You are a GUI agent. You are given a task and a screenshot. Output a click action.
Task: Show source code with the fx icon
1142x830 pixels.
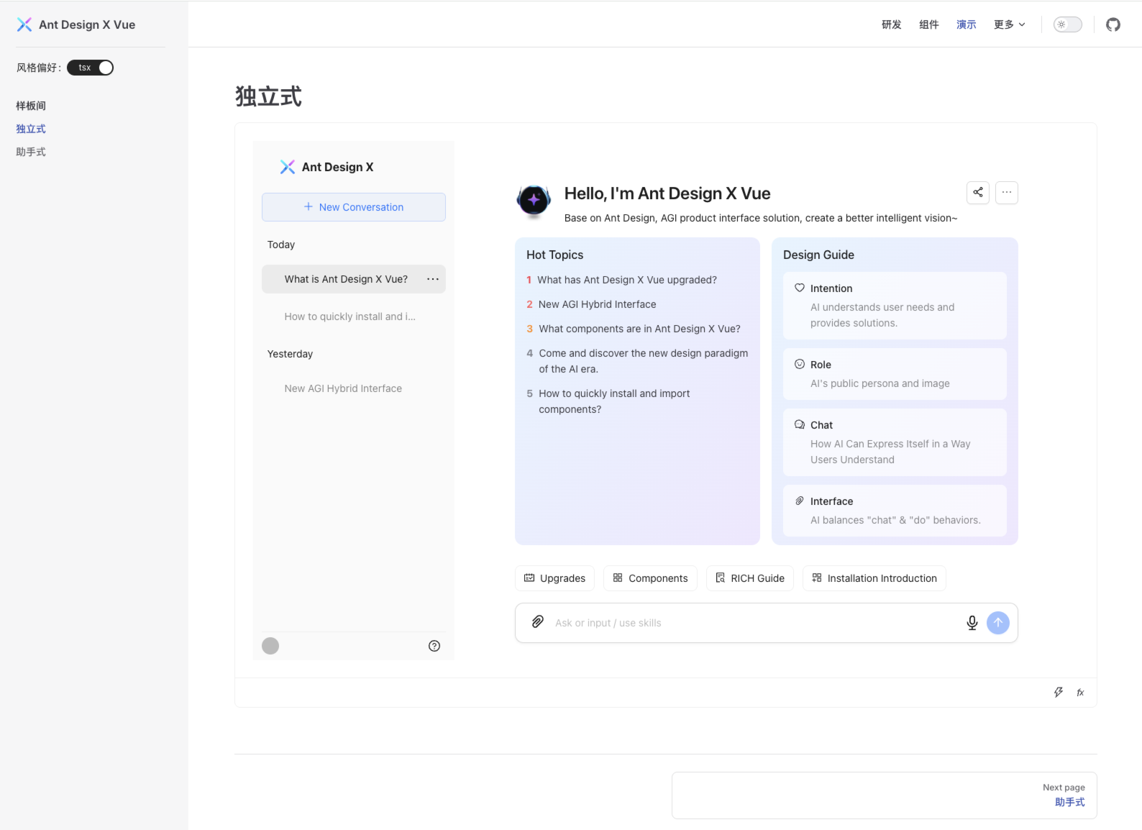1080,693
